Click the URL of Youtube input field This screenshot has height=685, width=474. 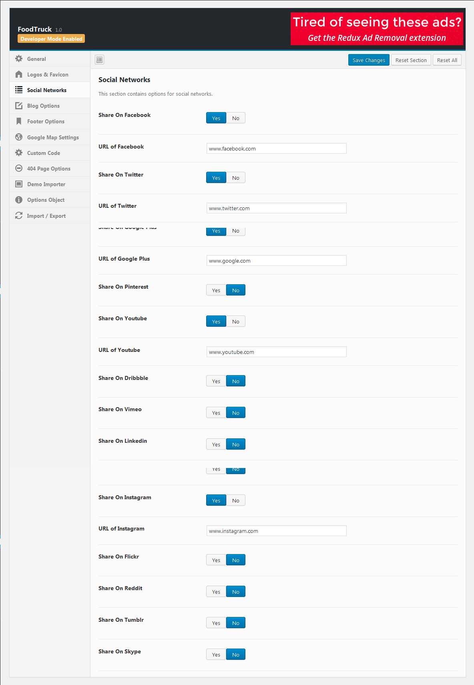(x=277, y=352)
